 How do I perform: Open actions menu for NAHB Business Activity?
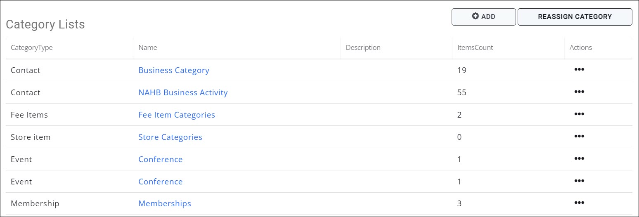point(579,92)
